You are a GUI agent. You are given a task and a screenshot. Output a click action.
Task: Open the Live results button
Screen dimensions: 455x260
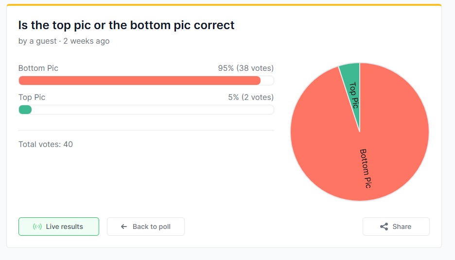pyautogui.click(x=59, y=227)
